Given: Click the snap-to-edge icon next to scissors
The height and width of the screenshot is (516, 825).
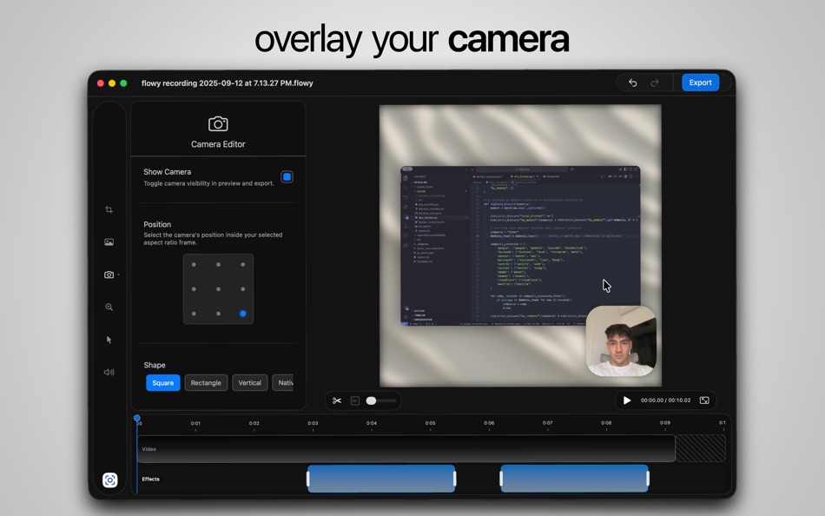Looking at the screenshot, I should (356, 400).
